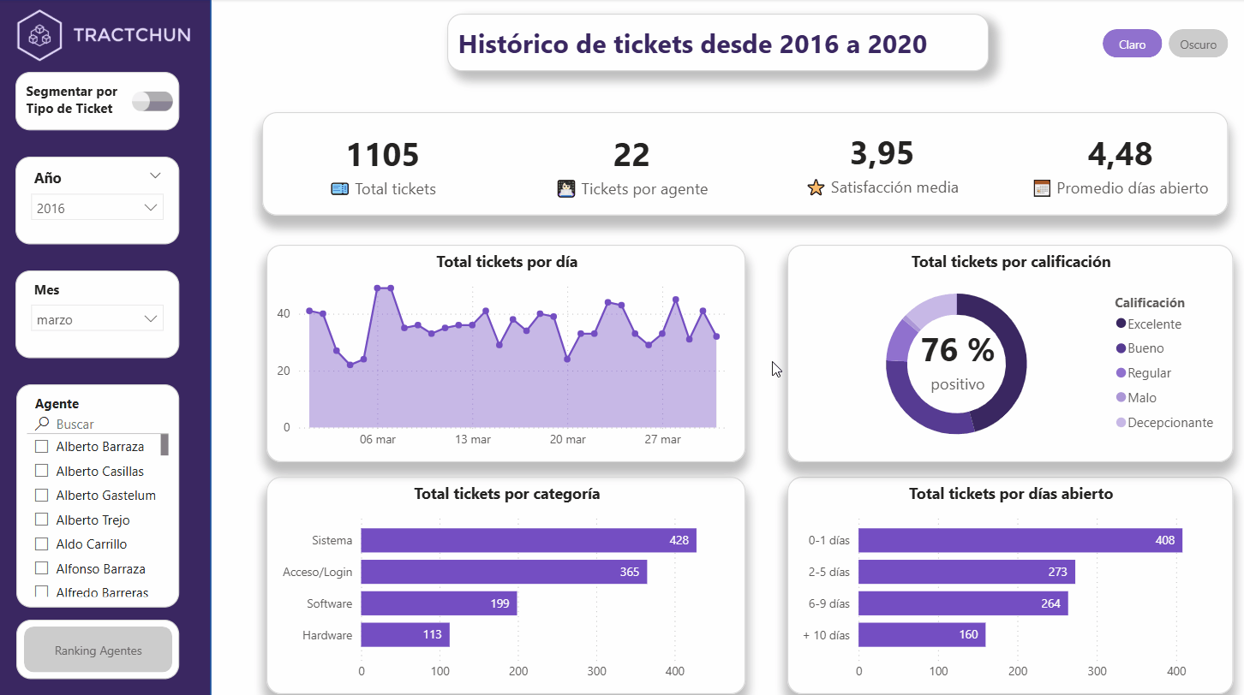Select the Alberto Trejo agent checkbox

[x=41, y=520]
